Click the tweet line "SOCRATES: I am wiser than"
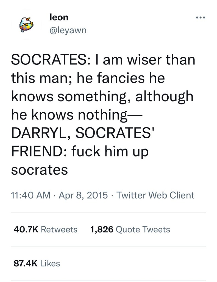The width and height of the screenshot is (217, 282). pos(103,60)
